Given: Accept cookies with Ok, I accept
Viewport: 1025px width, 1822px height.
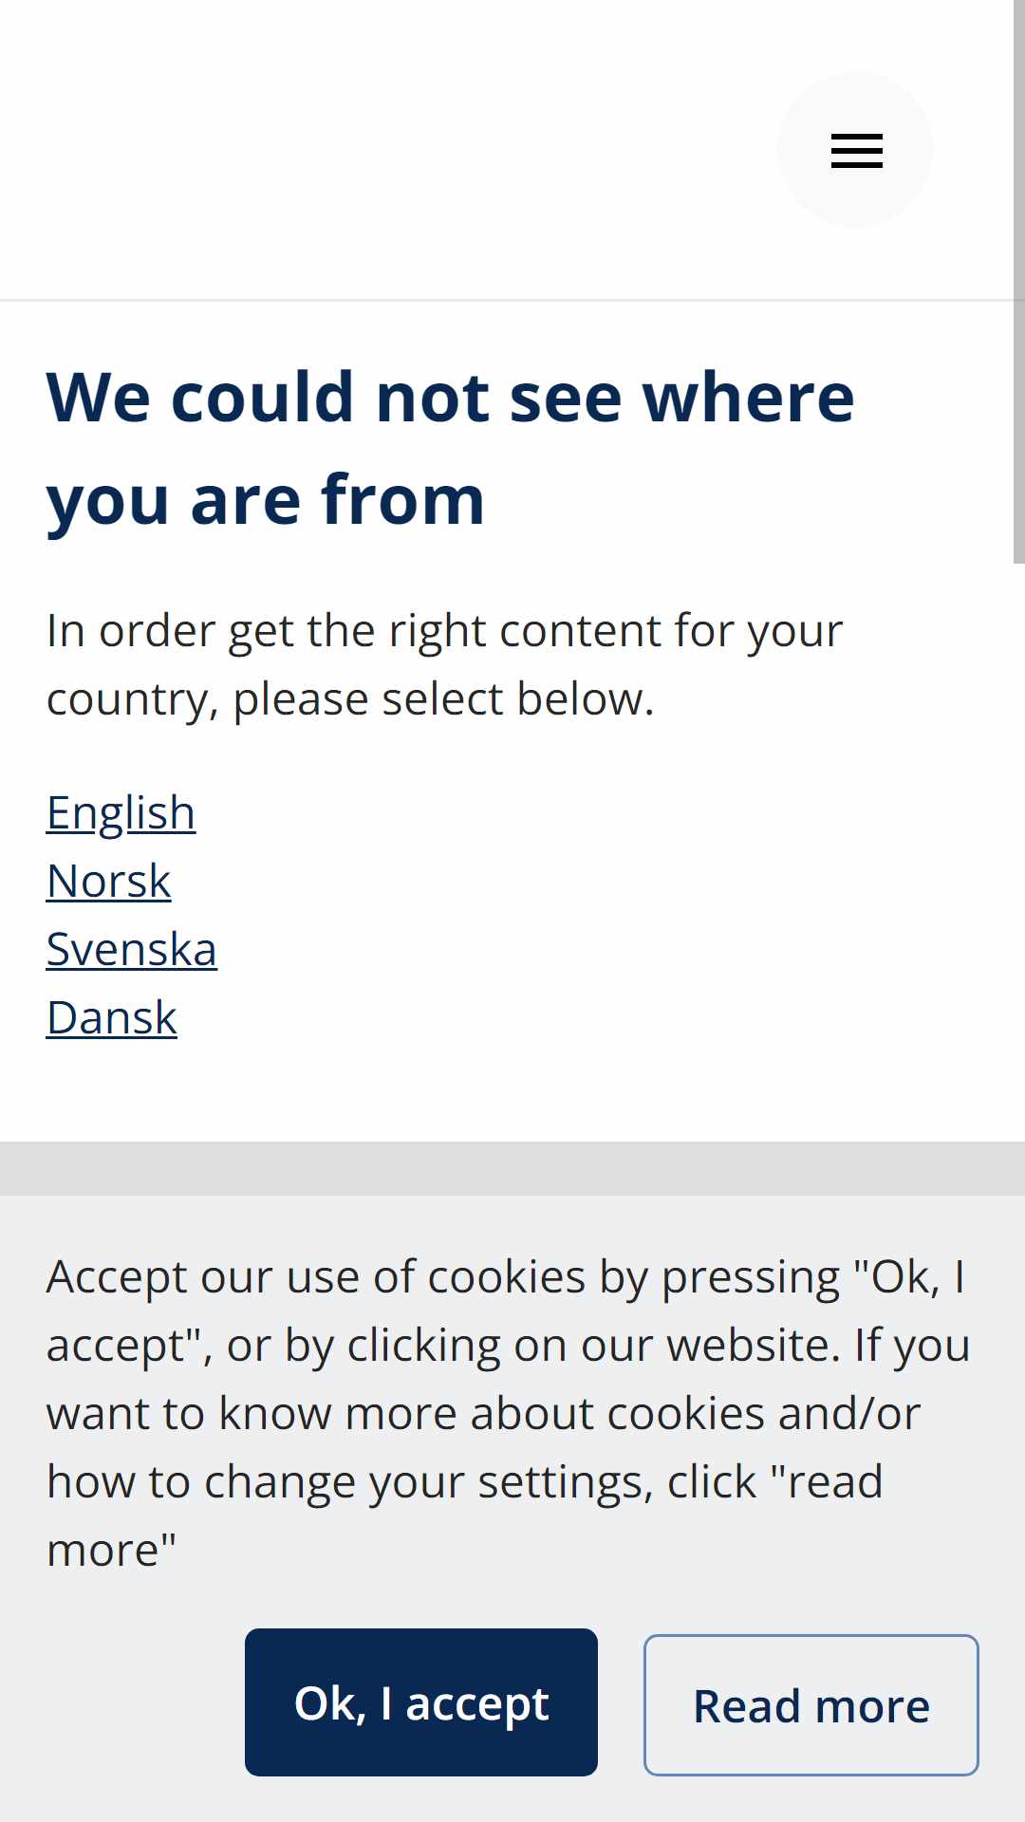Looking at the screenshot, I should click(421, 1702).
